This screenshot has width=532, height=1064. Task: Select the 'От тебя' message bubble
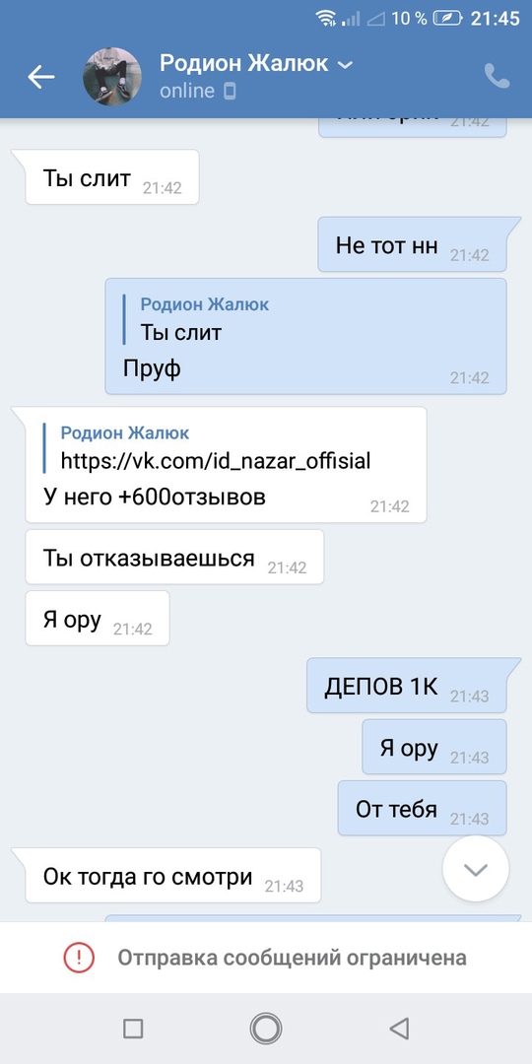422,808
